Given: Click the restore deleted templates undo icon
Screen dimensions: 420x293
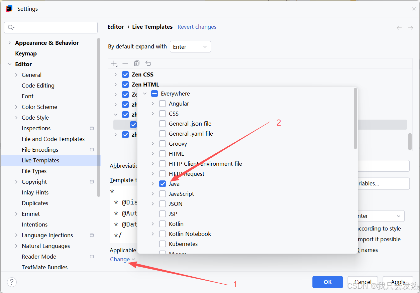Looking at the screenshot, I should point(148,63).
